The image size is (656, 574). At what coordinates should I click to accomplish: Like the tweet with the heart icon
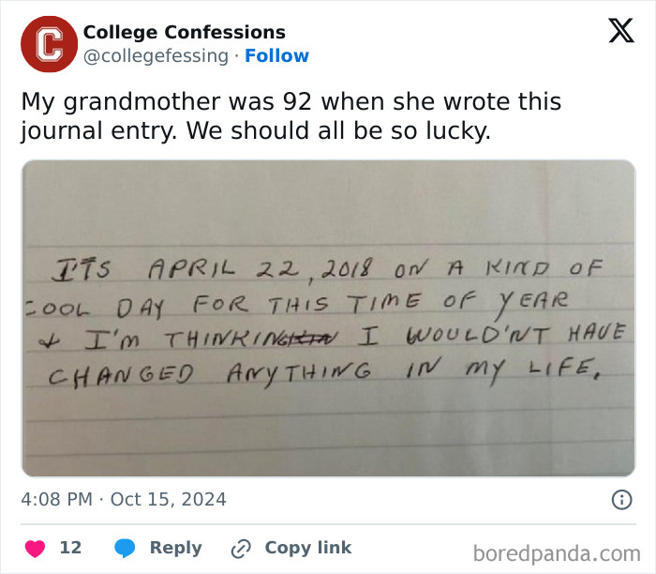(36, 548)
